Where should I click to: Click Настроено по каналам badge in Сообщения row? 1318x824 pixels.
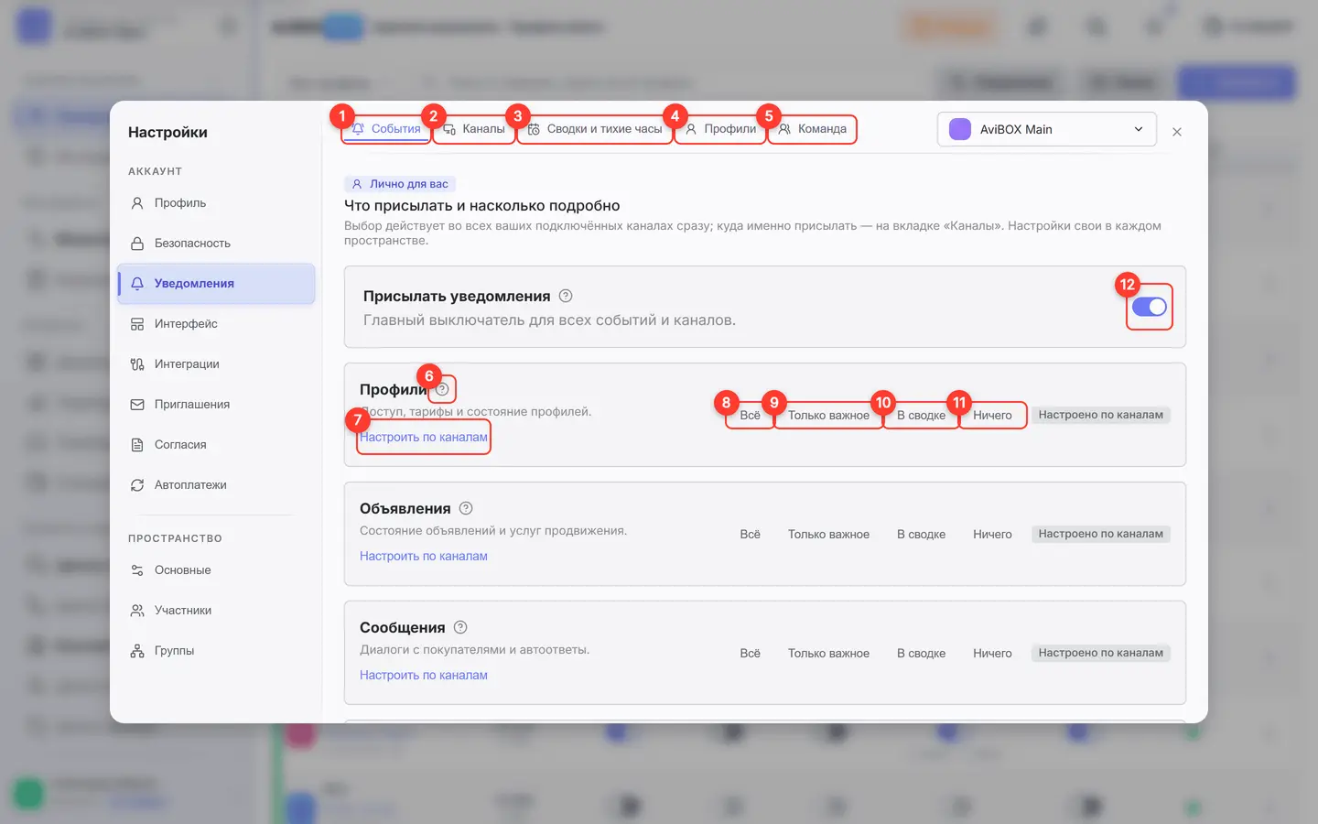[1101, 653]
